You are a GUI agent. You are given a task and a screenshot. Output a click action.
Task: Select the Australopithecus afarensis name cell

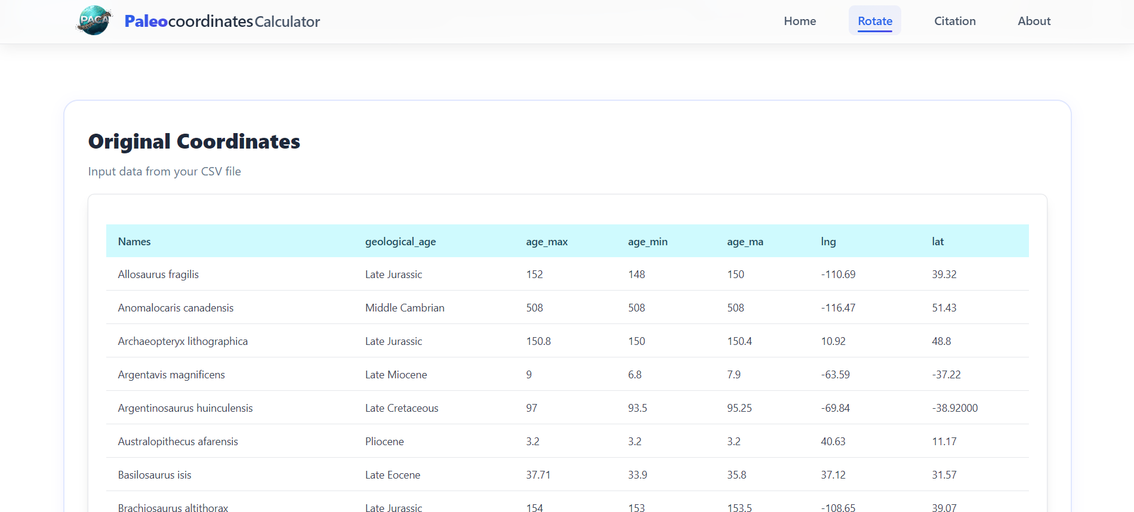click(178, 442)
